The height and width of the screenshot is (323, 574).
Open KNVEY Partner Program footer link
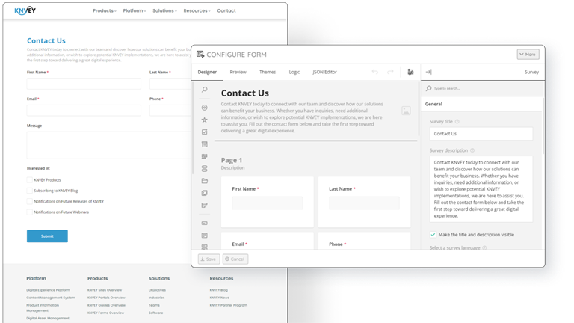click(x=229, y=305)
